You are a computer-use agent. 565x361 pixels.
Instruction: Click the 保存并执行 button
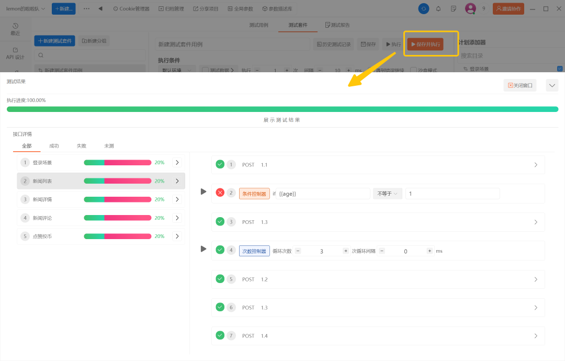coord(425,44)
